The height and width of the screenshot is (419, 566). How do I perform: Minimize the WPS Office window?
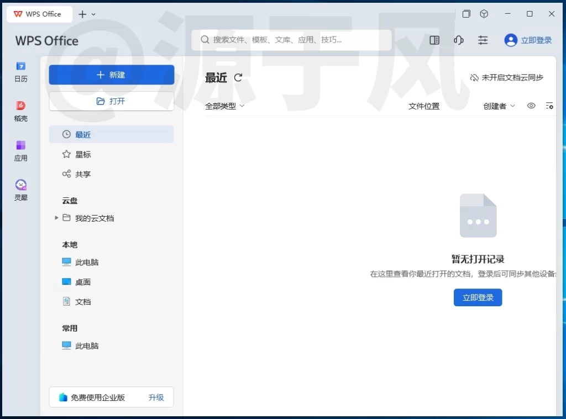pyautogui.click(x=507, y=14)
